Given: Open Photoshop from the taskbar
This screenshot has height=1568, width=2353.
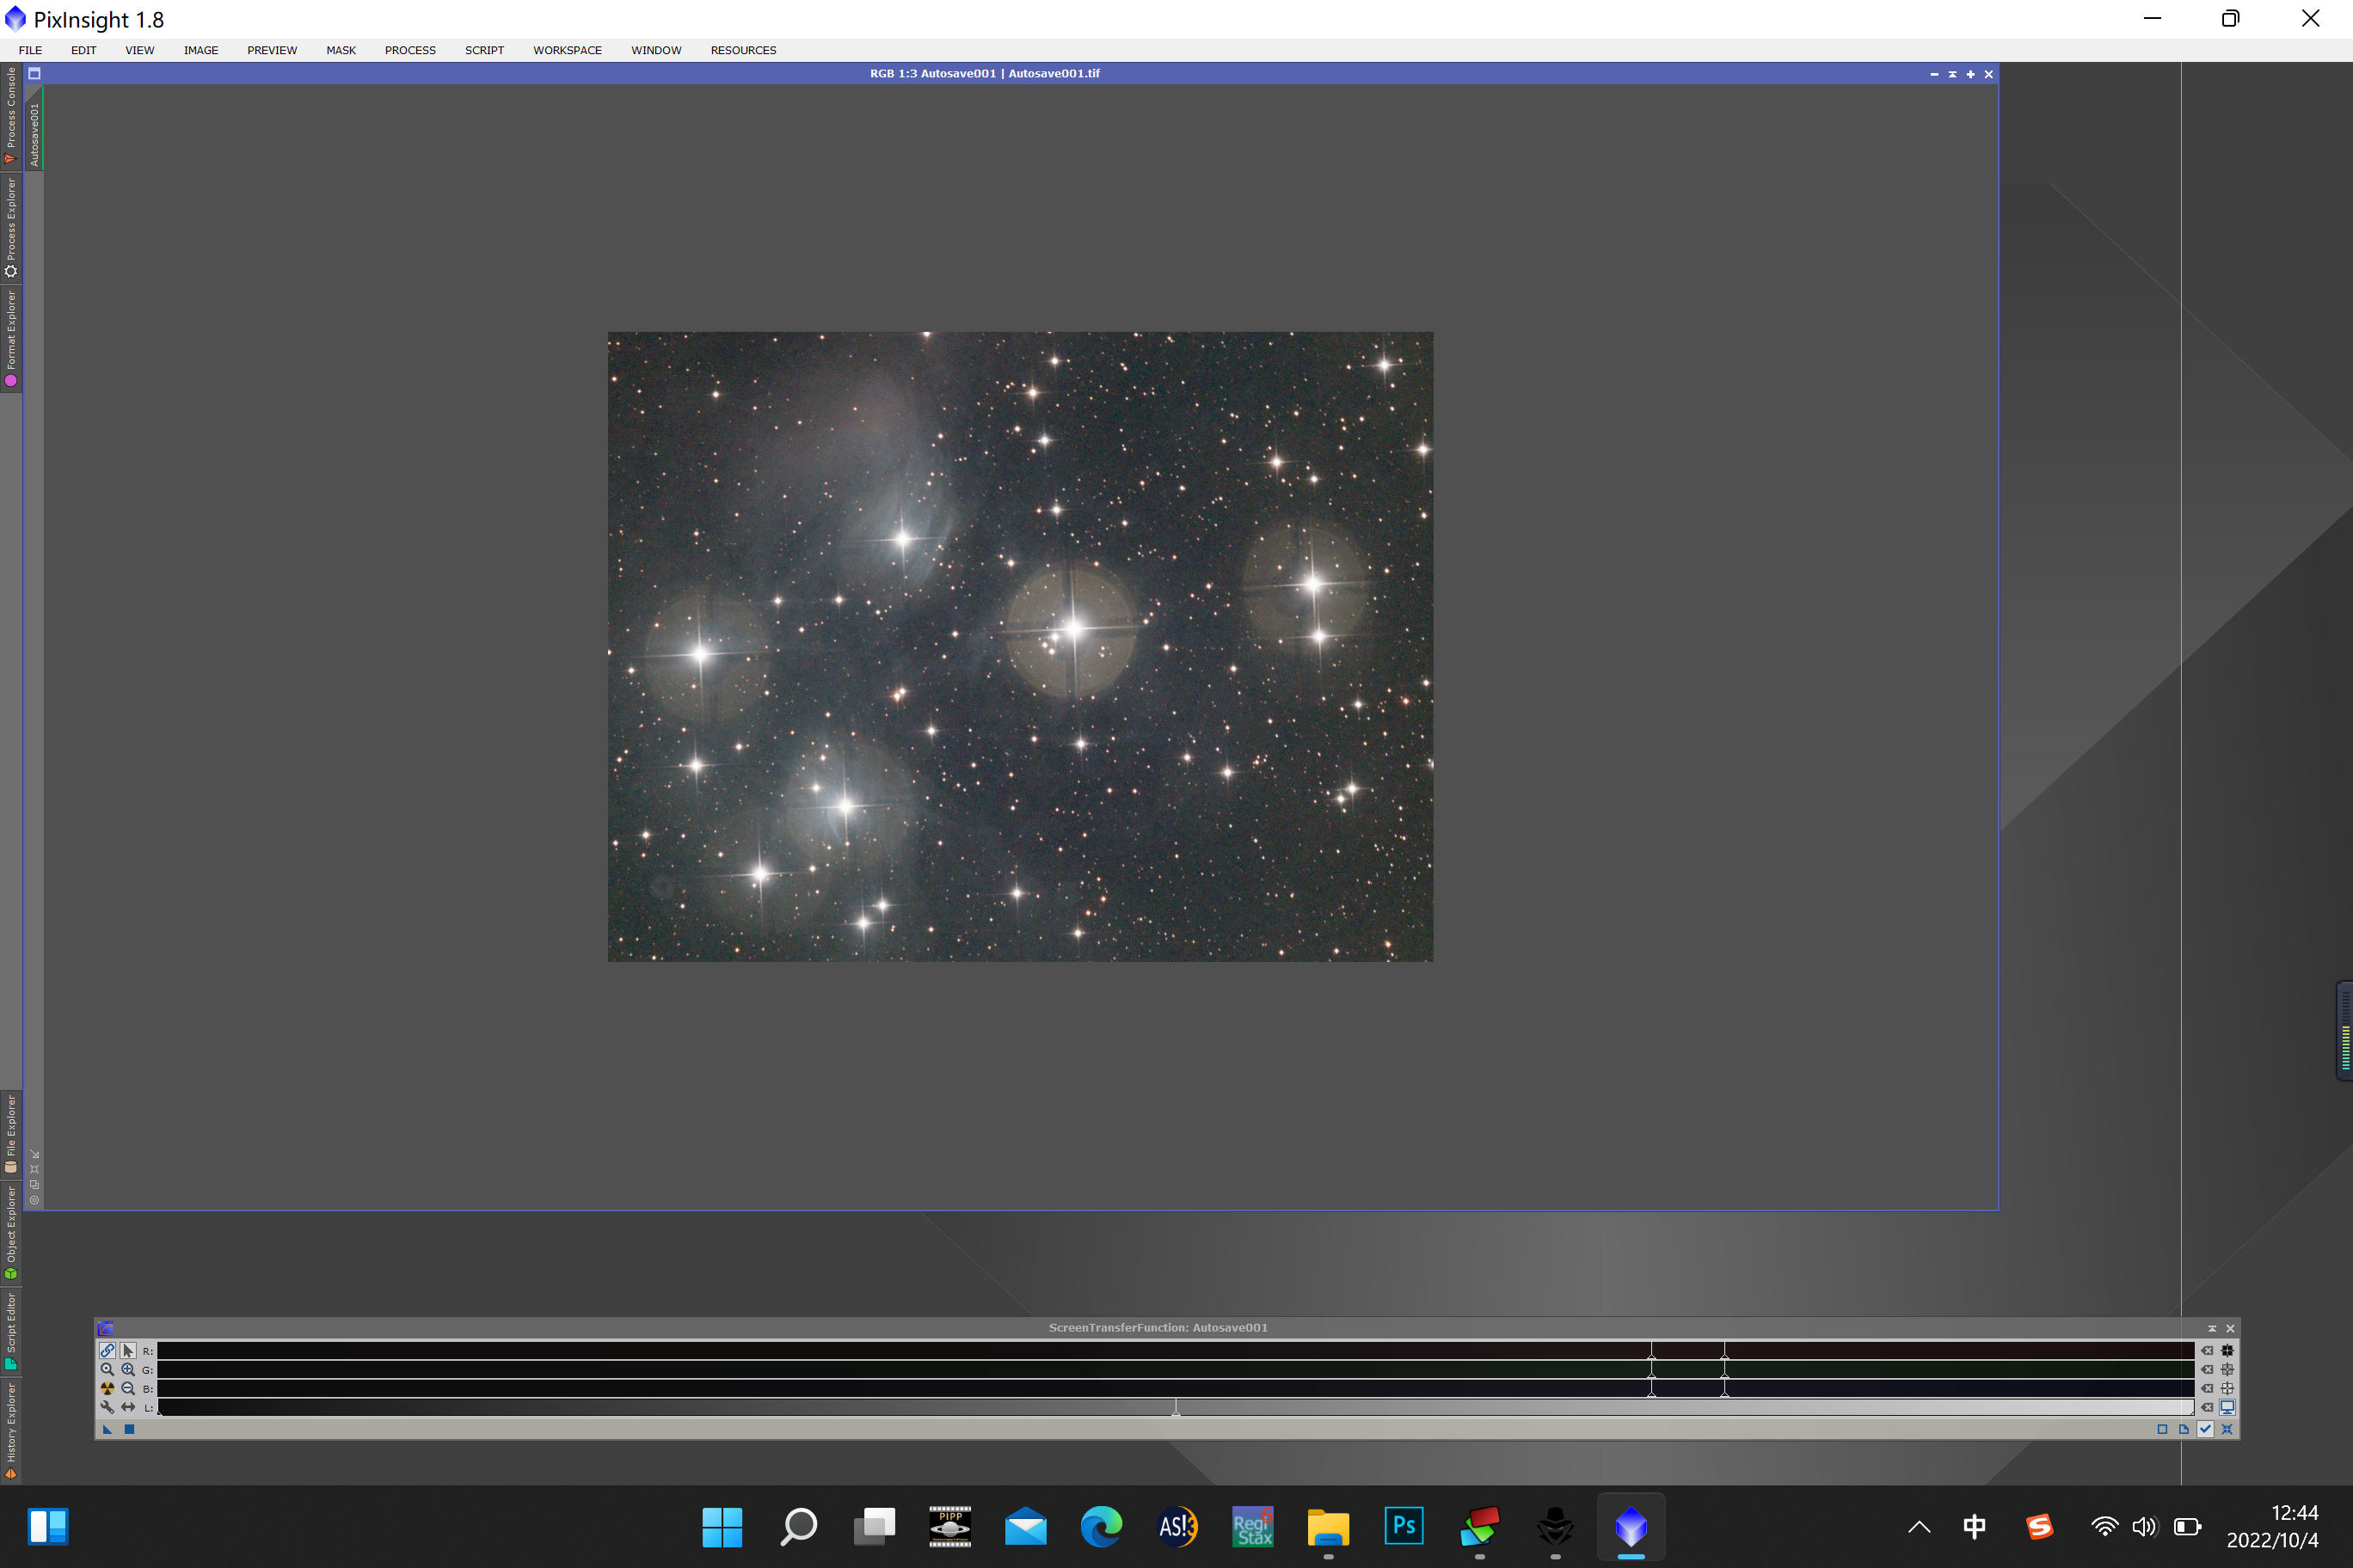Looking at the screenshot, I should point(1404,1527).
